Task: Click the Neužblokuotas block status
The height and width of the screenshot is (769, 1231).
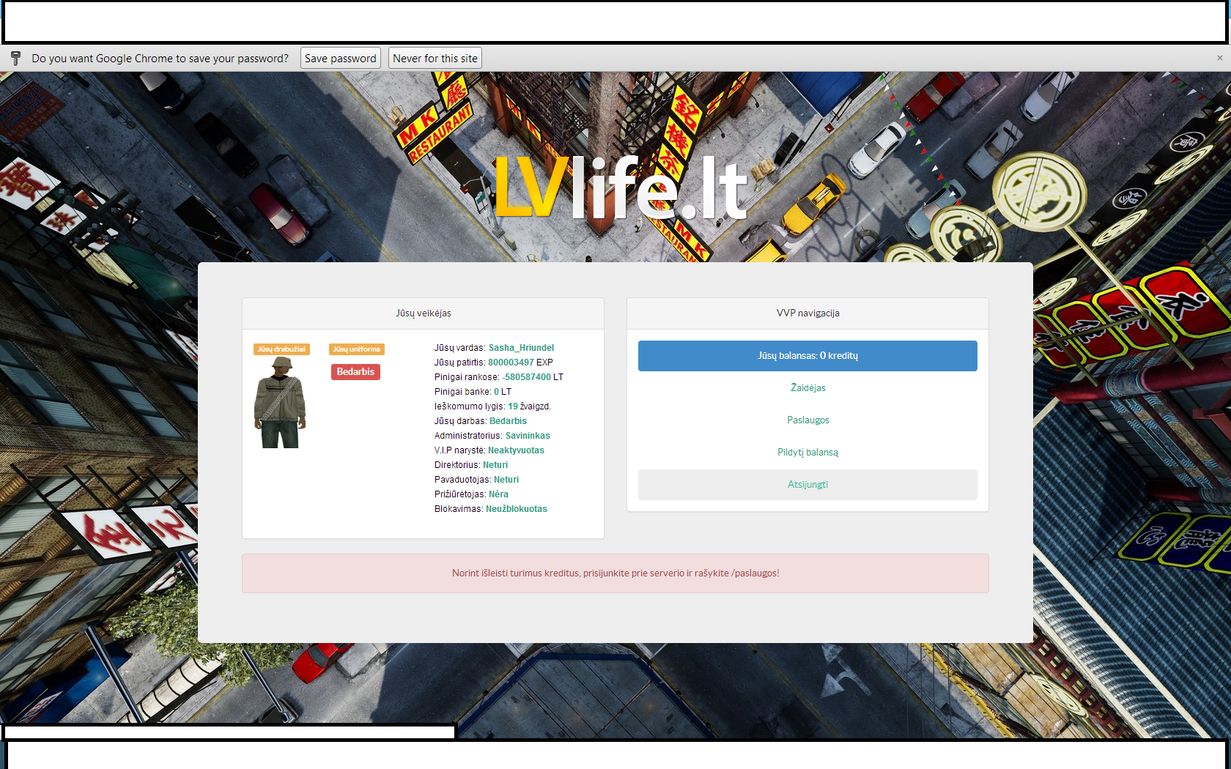Action: click(x=516, y=509)
